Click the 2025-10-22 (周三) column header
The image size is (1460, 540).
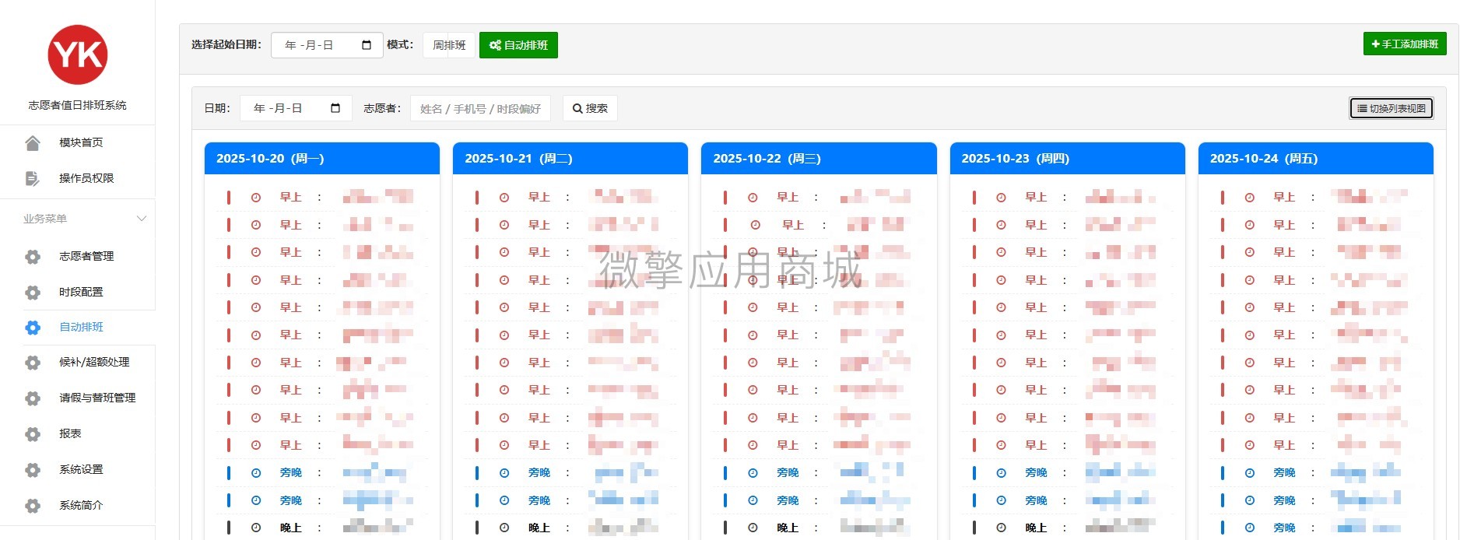(x=819, y=159)
